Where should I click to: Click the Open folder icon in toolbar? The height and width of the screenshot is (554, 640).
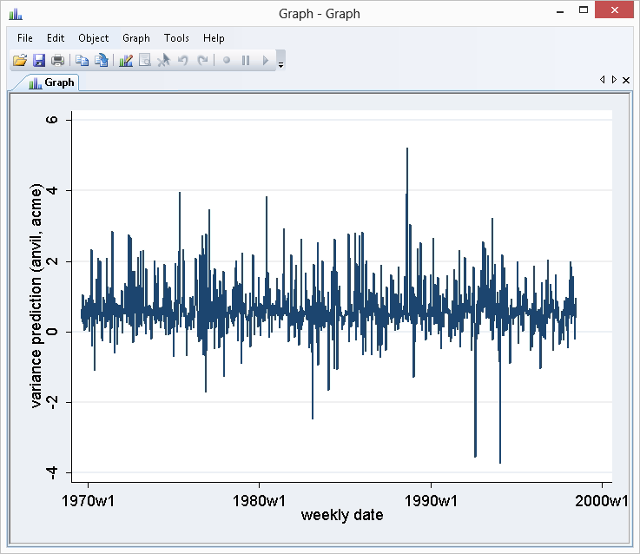coord(20,61)
